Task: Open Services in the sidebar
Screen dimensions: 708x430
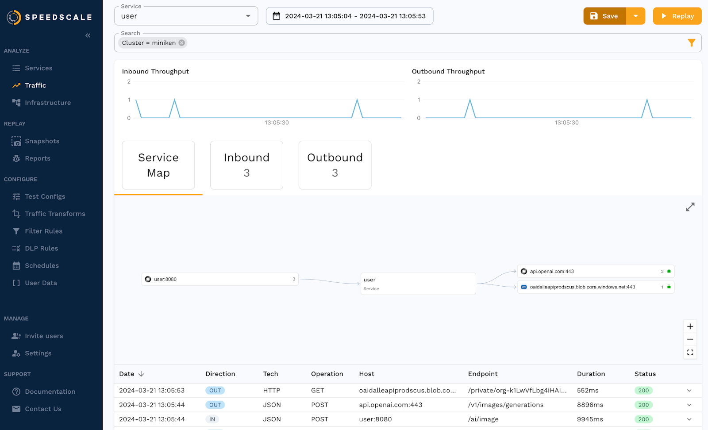Action: click(x=38, y=68)
